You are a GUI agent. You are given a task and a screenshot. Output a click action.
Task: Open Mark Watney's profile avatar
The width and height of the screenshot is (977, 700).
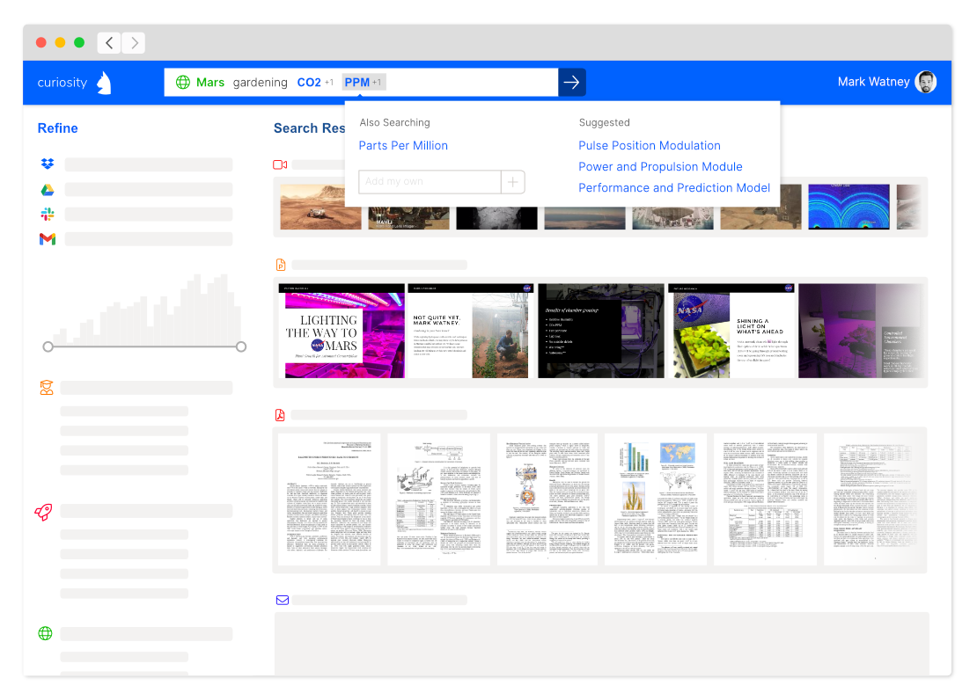coord(926,82)
